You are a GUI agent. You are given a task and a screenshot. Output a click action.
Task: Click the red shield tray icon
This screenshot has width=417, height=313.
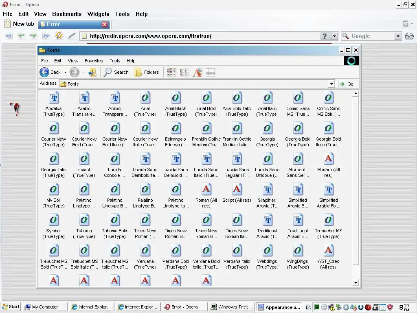(x=390, y=307)
